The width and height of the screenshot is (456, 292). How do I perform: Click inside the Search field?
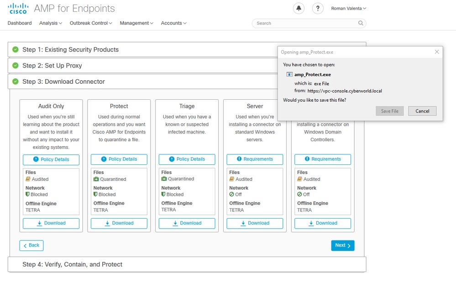click(x=301, y=23)
